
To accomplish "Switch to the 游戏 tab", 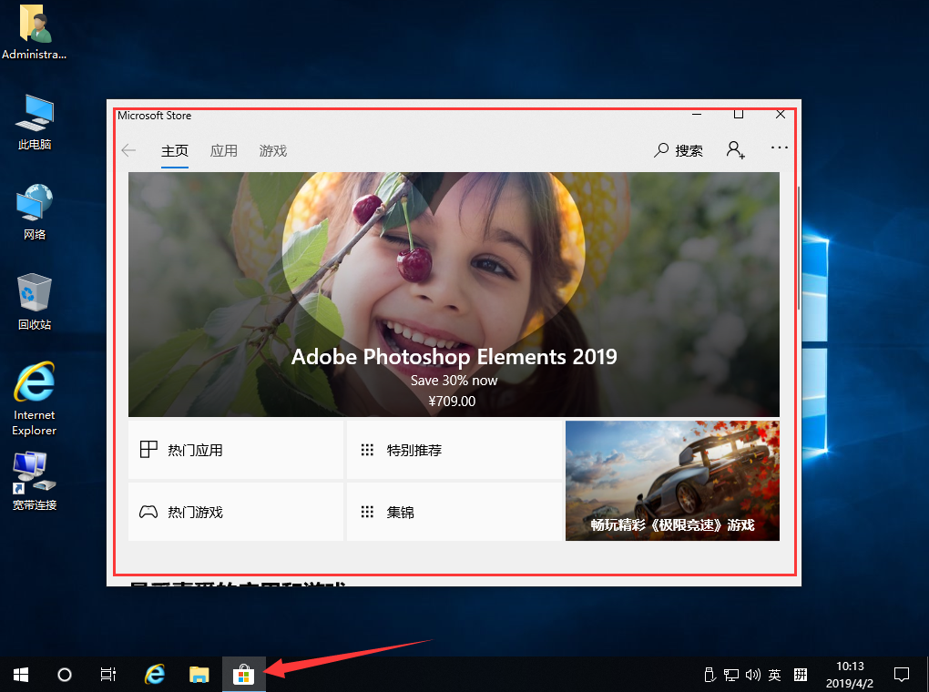I will click(x=273, y=151).
